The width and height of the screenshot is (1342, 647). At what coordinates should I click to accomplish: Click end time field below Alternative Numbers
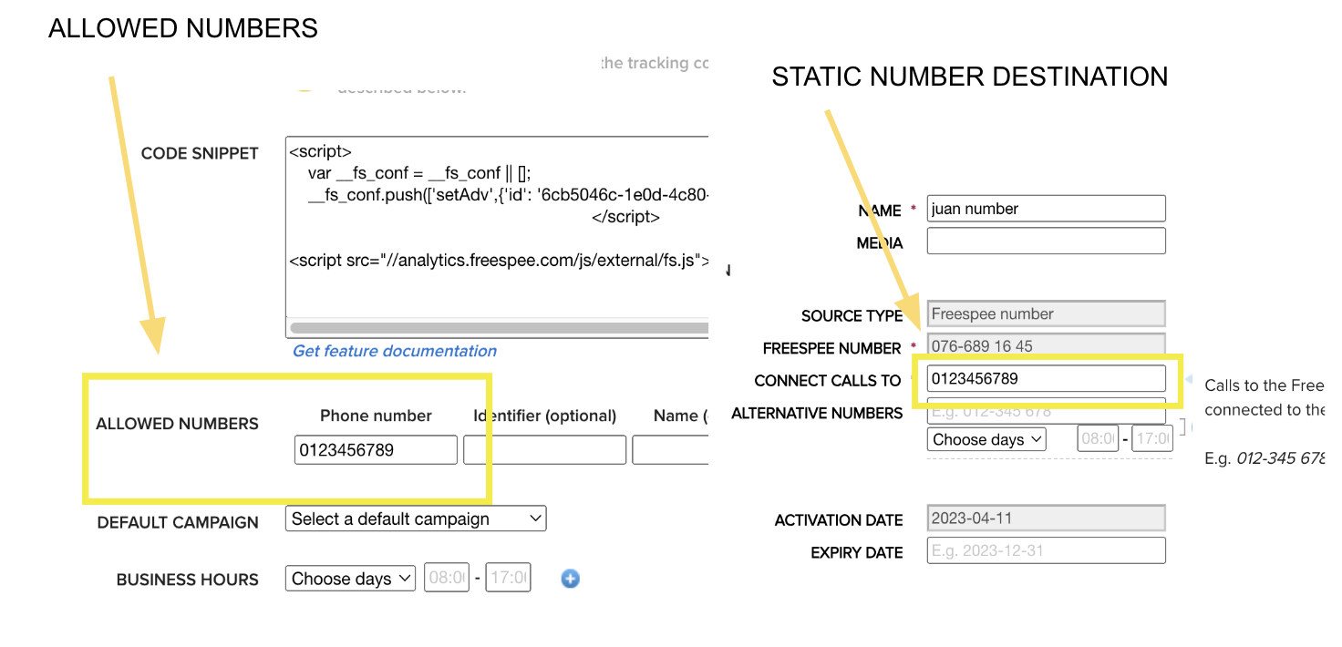click(1154, 439)
